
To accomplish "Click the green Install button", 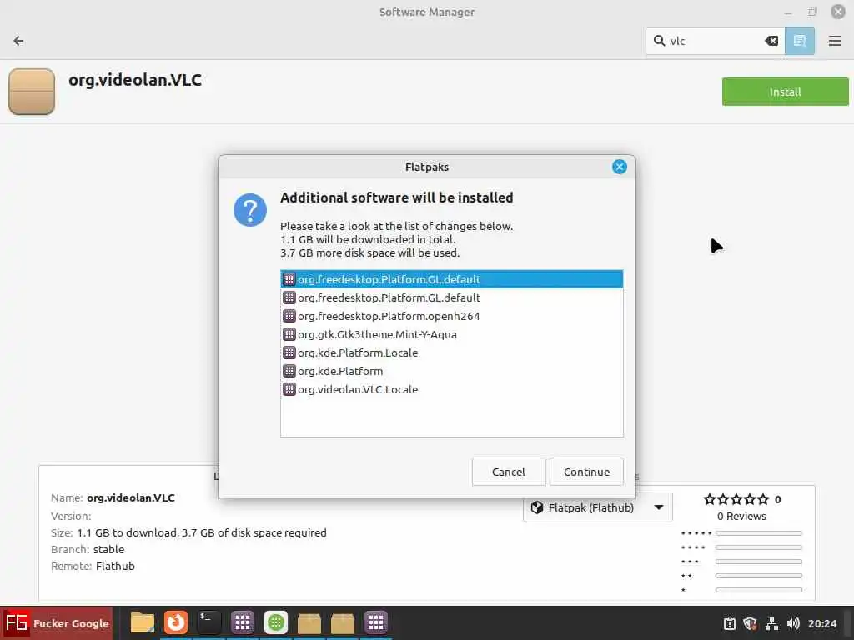I will click(785, 92).
